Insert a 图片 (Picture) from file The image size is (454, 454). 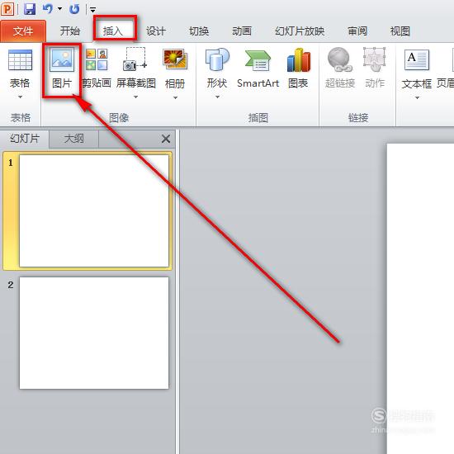[x=62, y=69]
